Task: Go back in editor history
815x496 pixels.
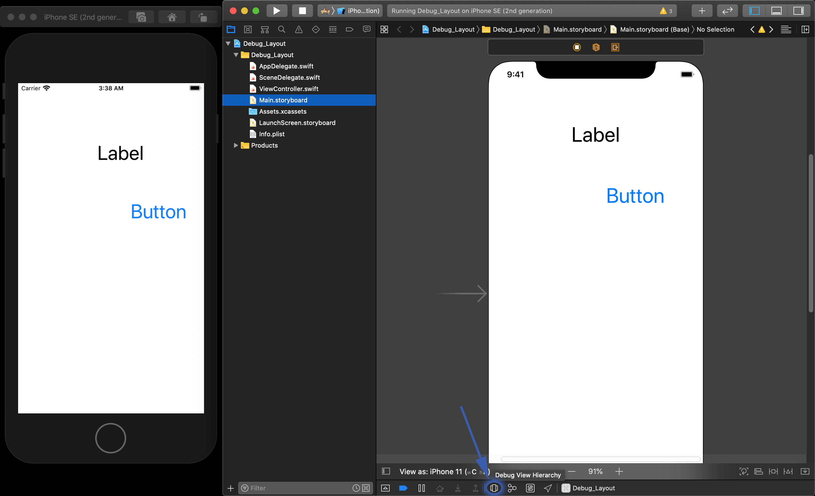Action: point(399,29)
